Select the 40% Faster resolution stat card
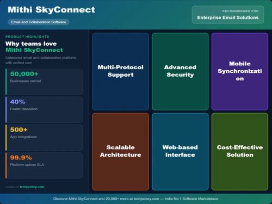The height and width of the screenshot is (204, 272). click(44, 109)
